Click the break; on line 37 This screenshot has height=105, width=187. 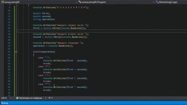coord(47,90)
